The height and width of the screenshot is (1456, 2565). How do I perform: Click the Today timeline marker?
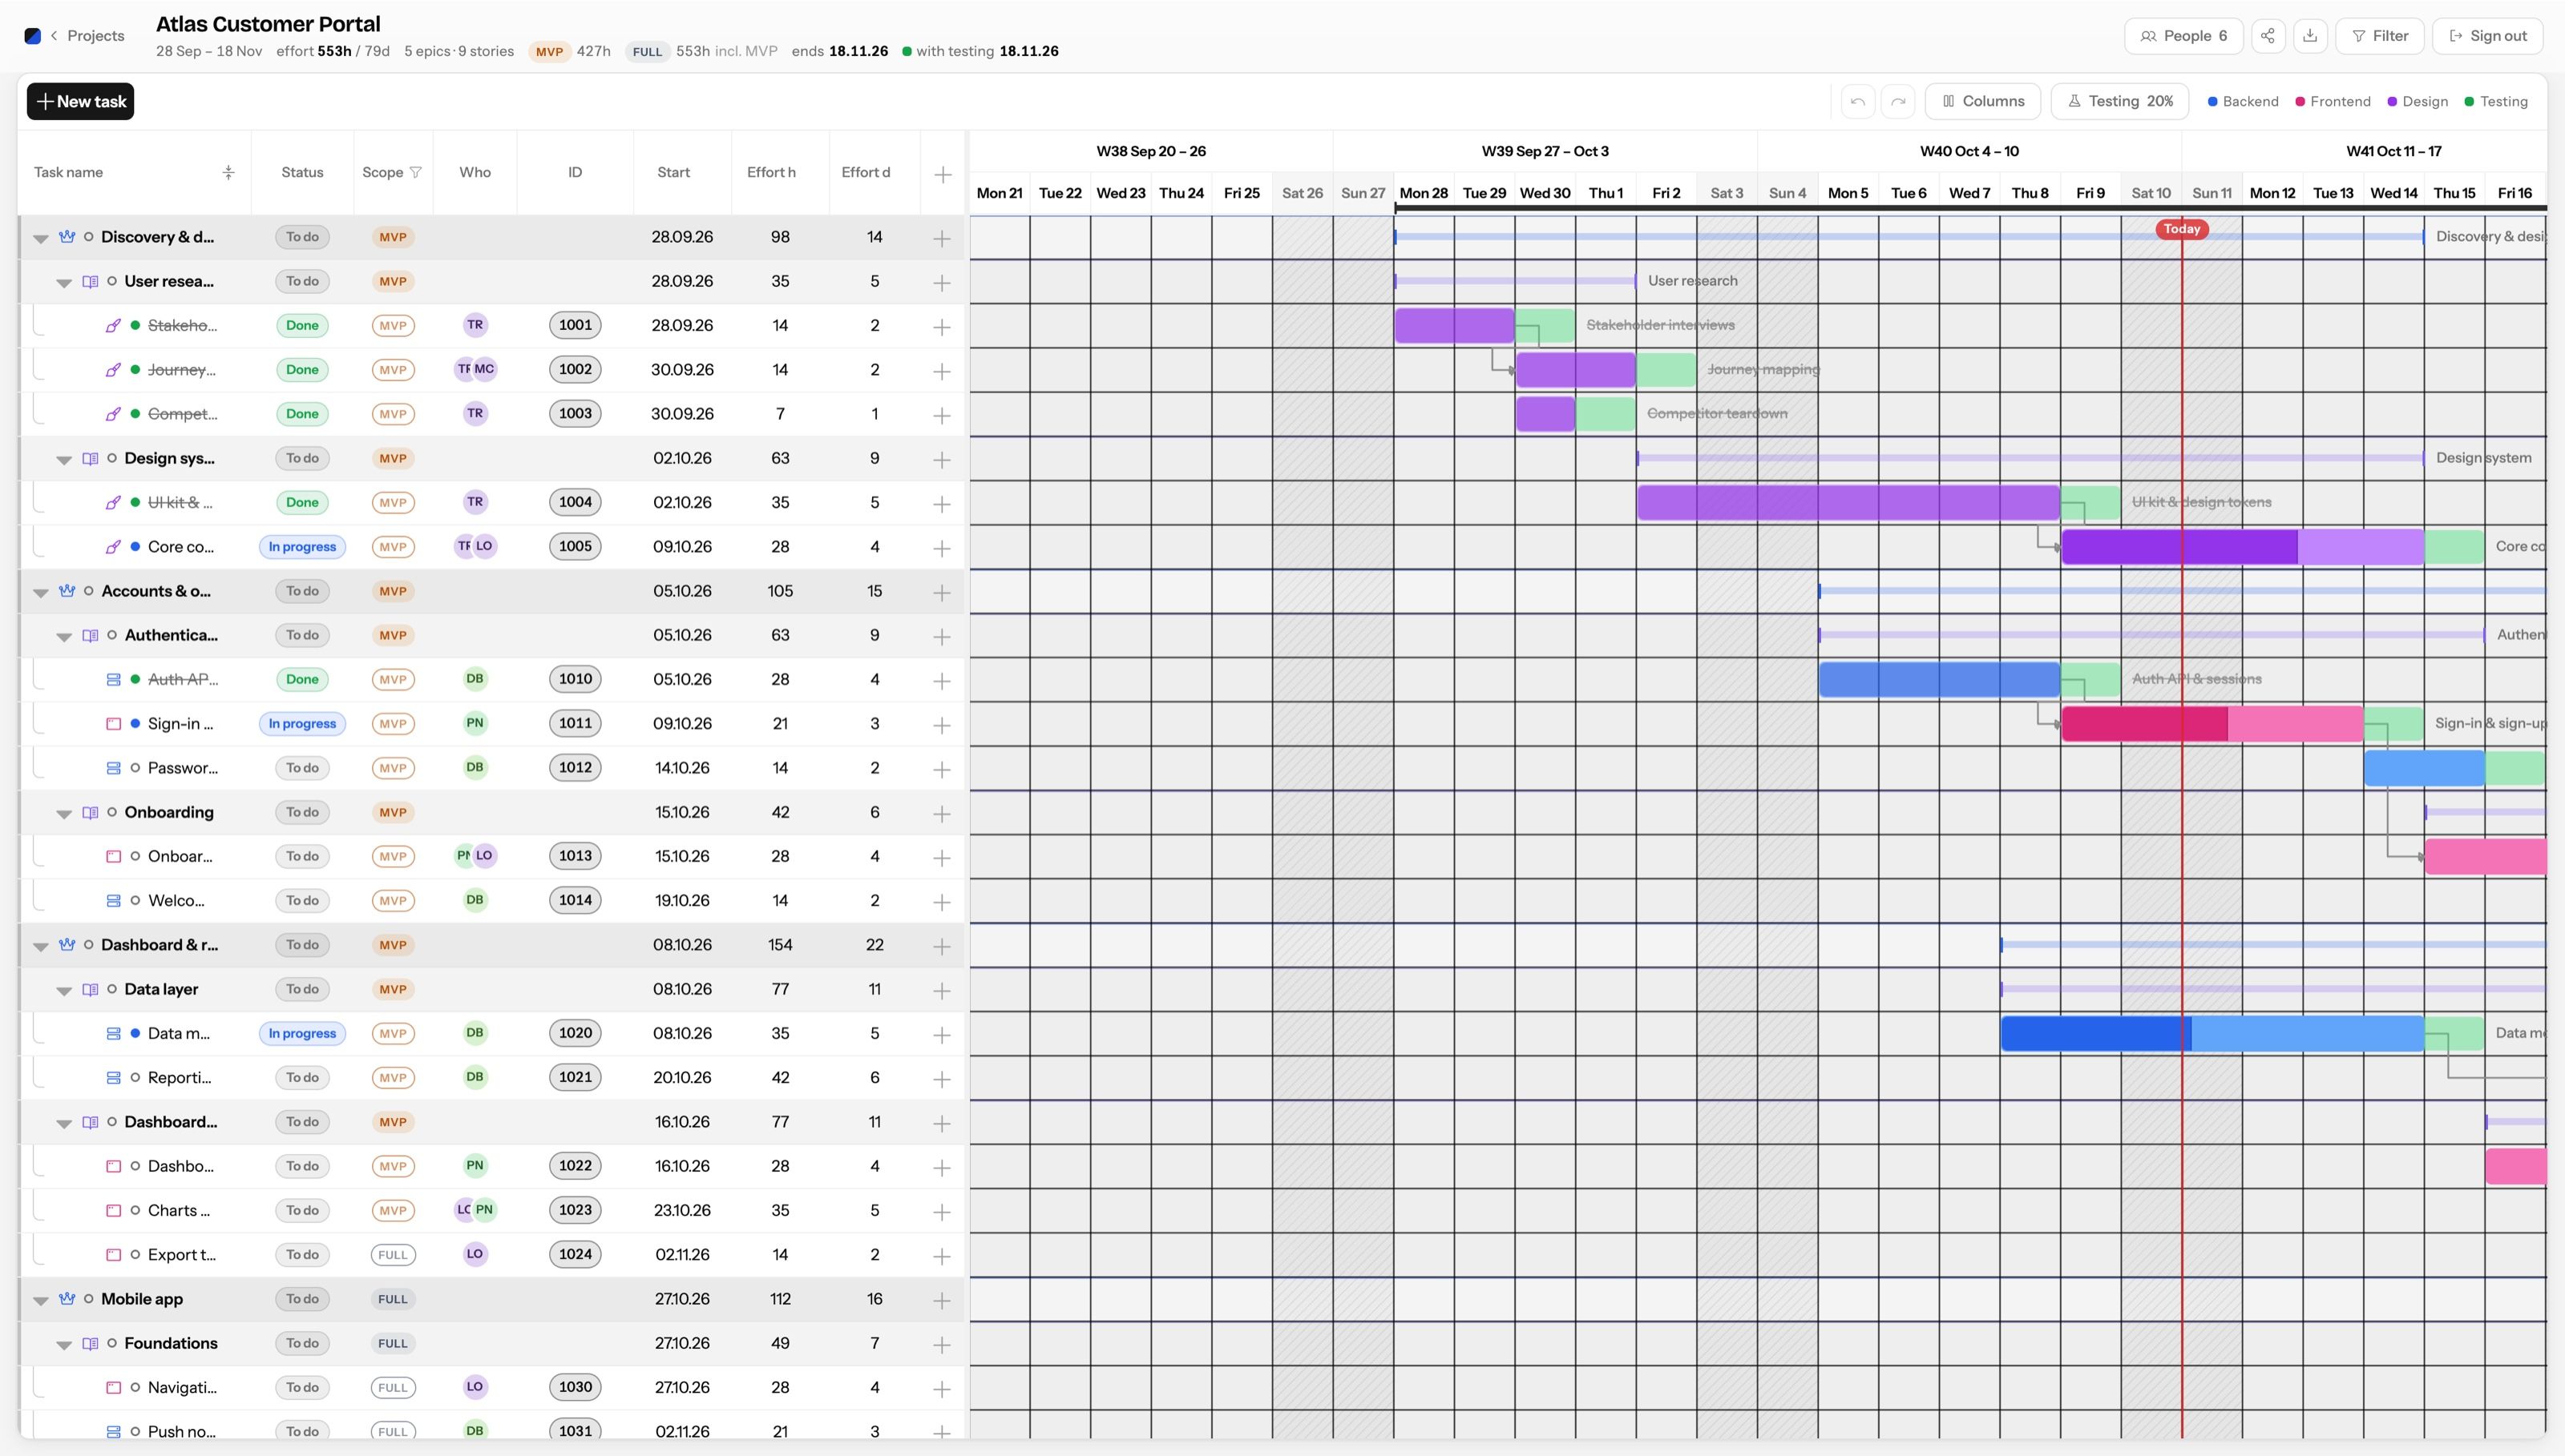[x=2182, y=229]
